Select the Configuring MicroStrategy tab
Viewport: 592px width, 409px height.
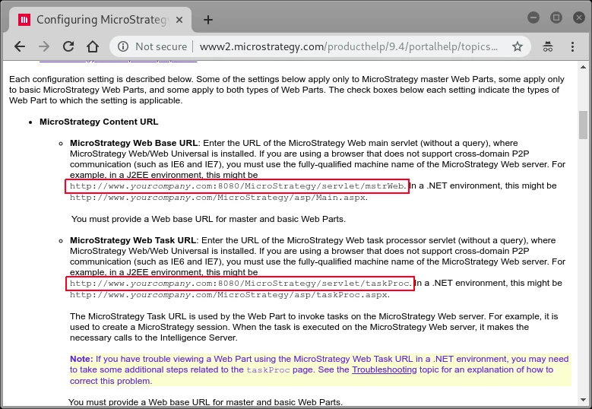(x=100, y=20)
